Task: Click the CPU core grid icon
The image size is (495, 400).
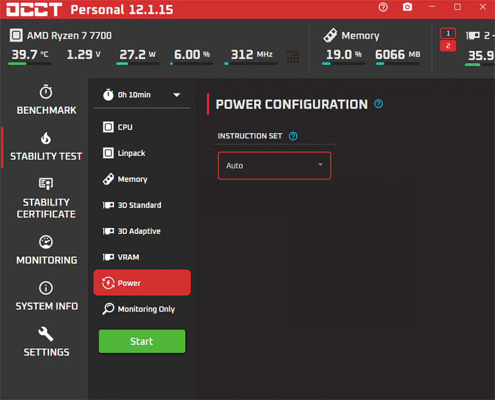Action: point(292,56)
